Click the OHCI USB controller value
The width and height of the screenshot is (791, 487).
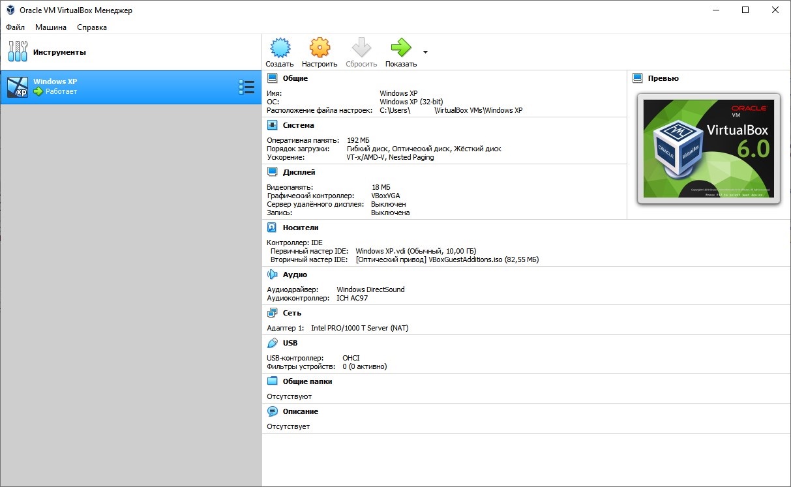click(x=351, y=358)
